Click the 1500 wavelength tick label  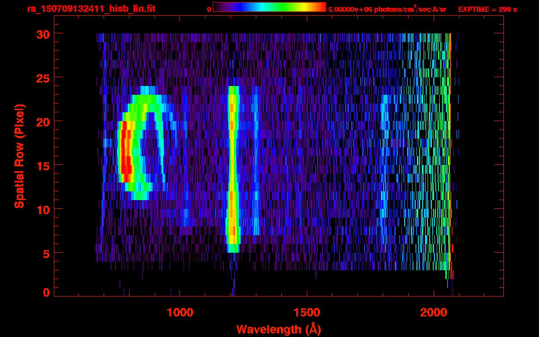307,312
